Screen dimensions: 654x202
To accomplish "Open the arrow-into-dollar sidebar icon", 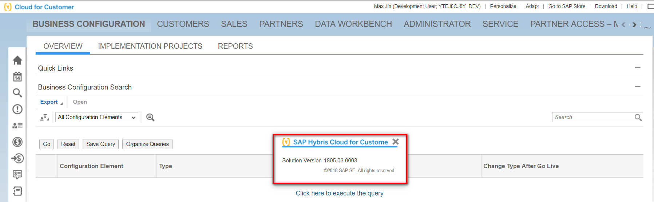I will [17, 158].
